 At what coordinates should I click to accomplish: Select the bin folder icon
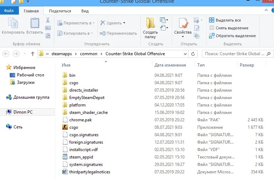[x=65, y=75]
